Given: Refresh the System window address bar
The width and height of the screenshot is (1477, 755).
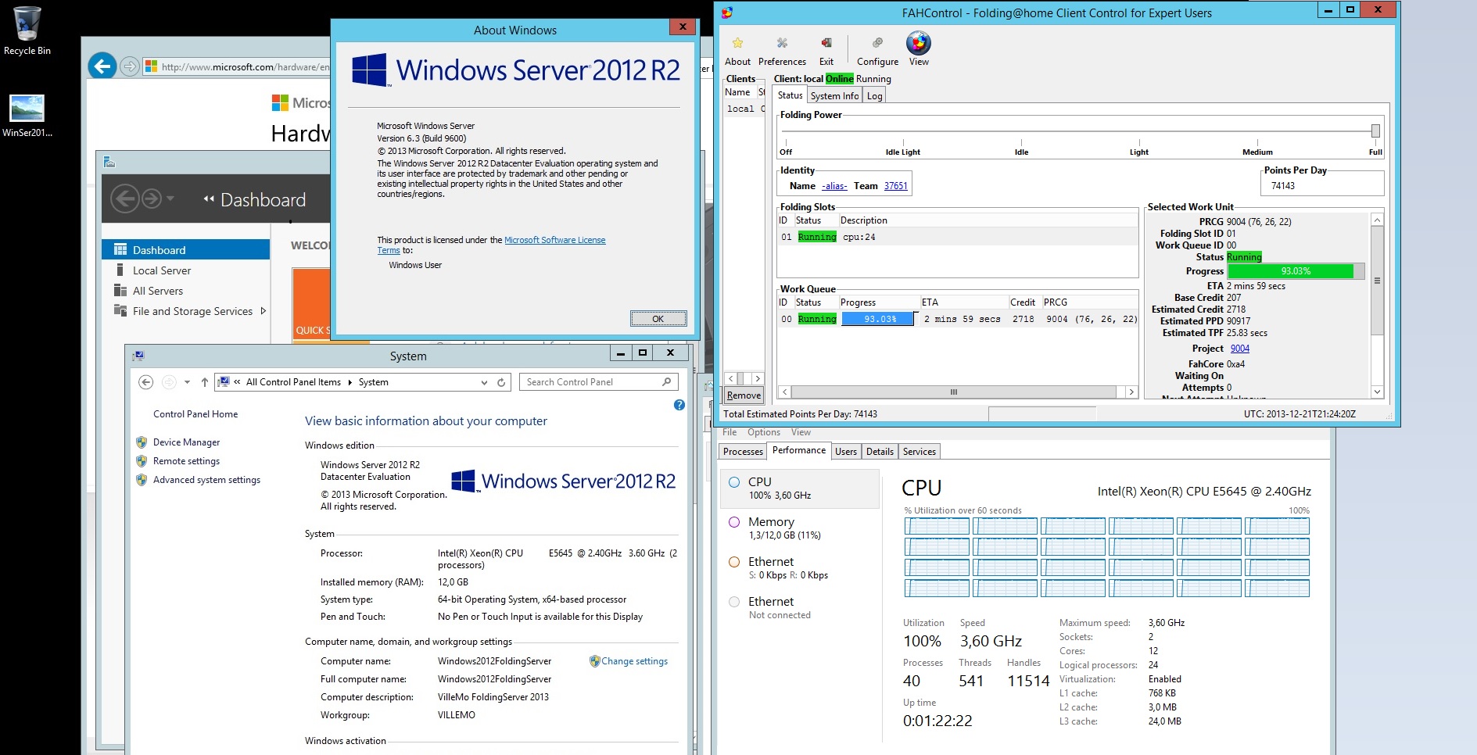Looking at the screenshot, I should coord(501,382).
